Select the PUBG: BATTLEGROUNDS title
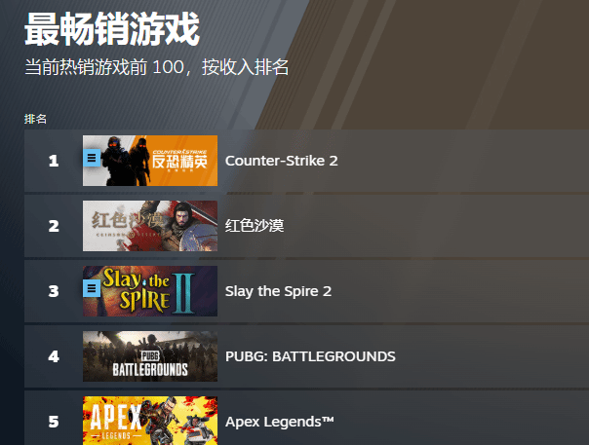The width and height of the screenshot is (589, 445). 310,356
